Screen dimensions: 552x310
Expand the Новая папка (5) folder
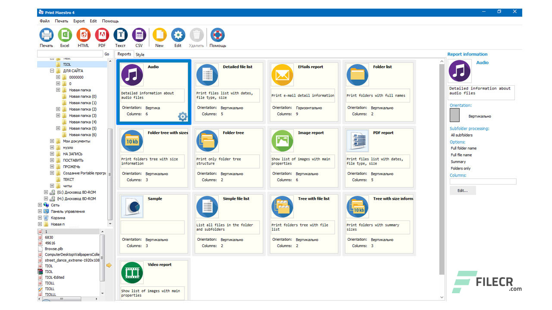(58, 128)
